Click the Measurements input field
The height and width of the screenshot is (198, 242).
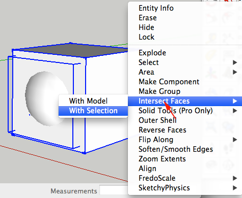pos(114,190)
